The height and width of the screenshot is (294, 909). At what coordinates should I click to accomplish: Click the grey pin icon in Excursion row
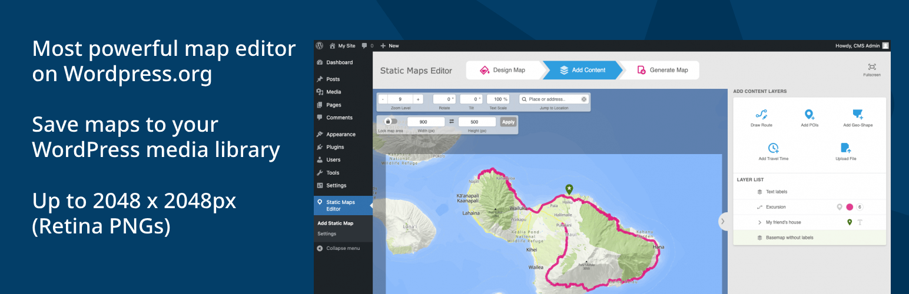point(840,207)
